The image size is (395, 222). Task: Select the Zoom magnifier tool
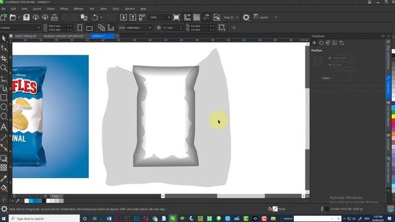4,68
